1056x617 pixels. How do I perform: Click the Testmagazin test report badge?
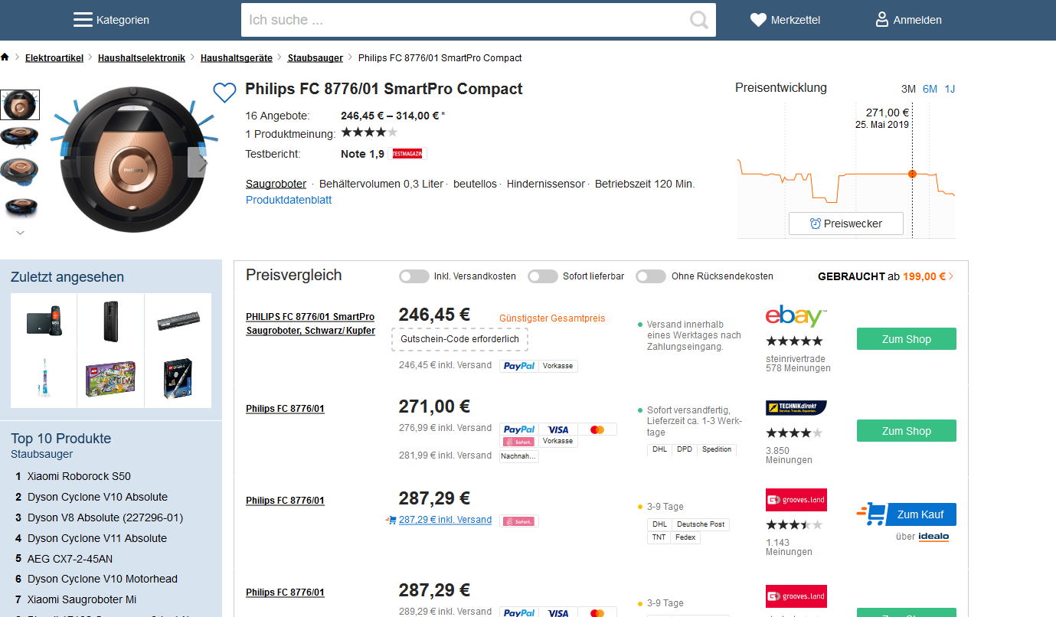click(407, 154)
